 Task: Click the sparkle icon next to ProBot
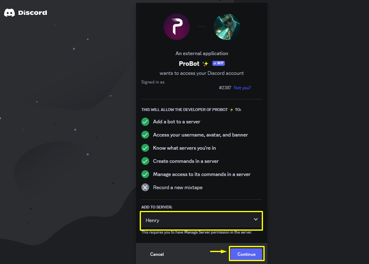(x=205, y=64)
